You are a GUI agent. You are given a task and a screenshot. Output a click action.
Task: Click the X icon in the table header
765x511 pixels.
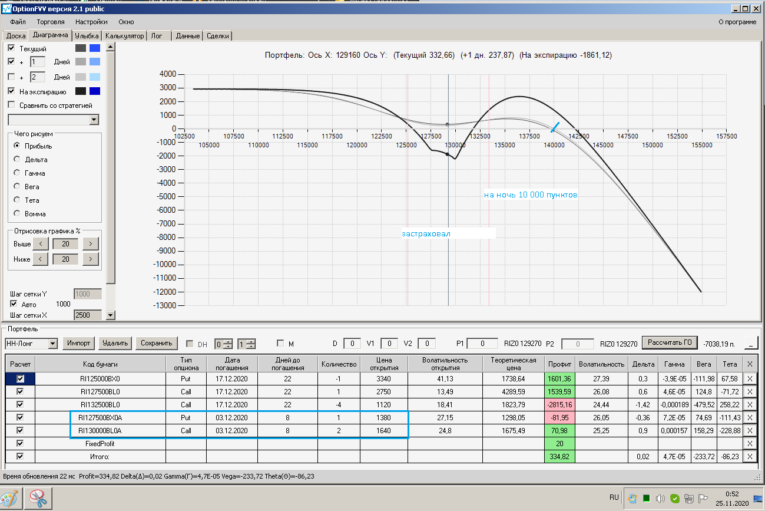click(x=750, y=364)
